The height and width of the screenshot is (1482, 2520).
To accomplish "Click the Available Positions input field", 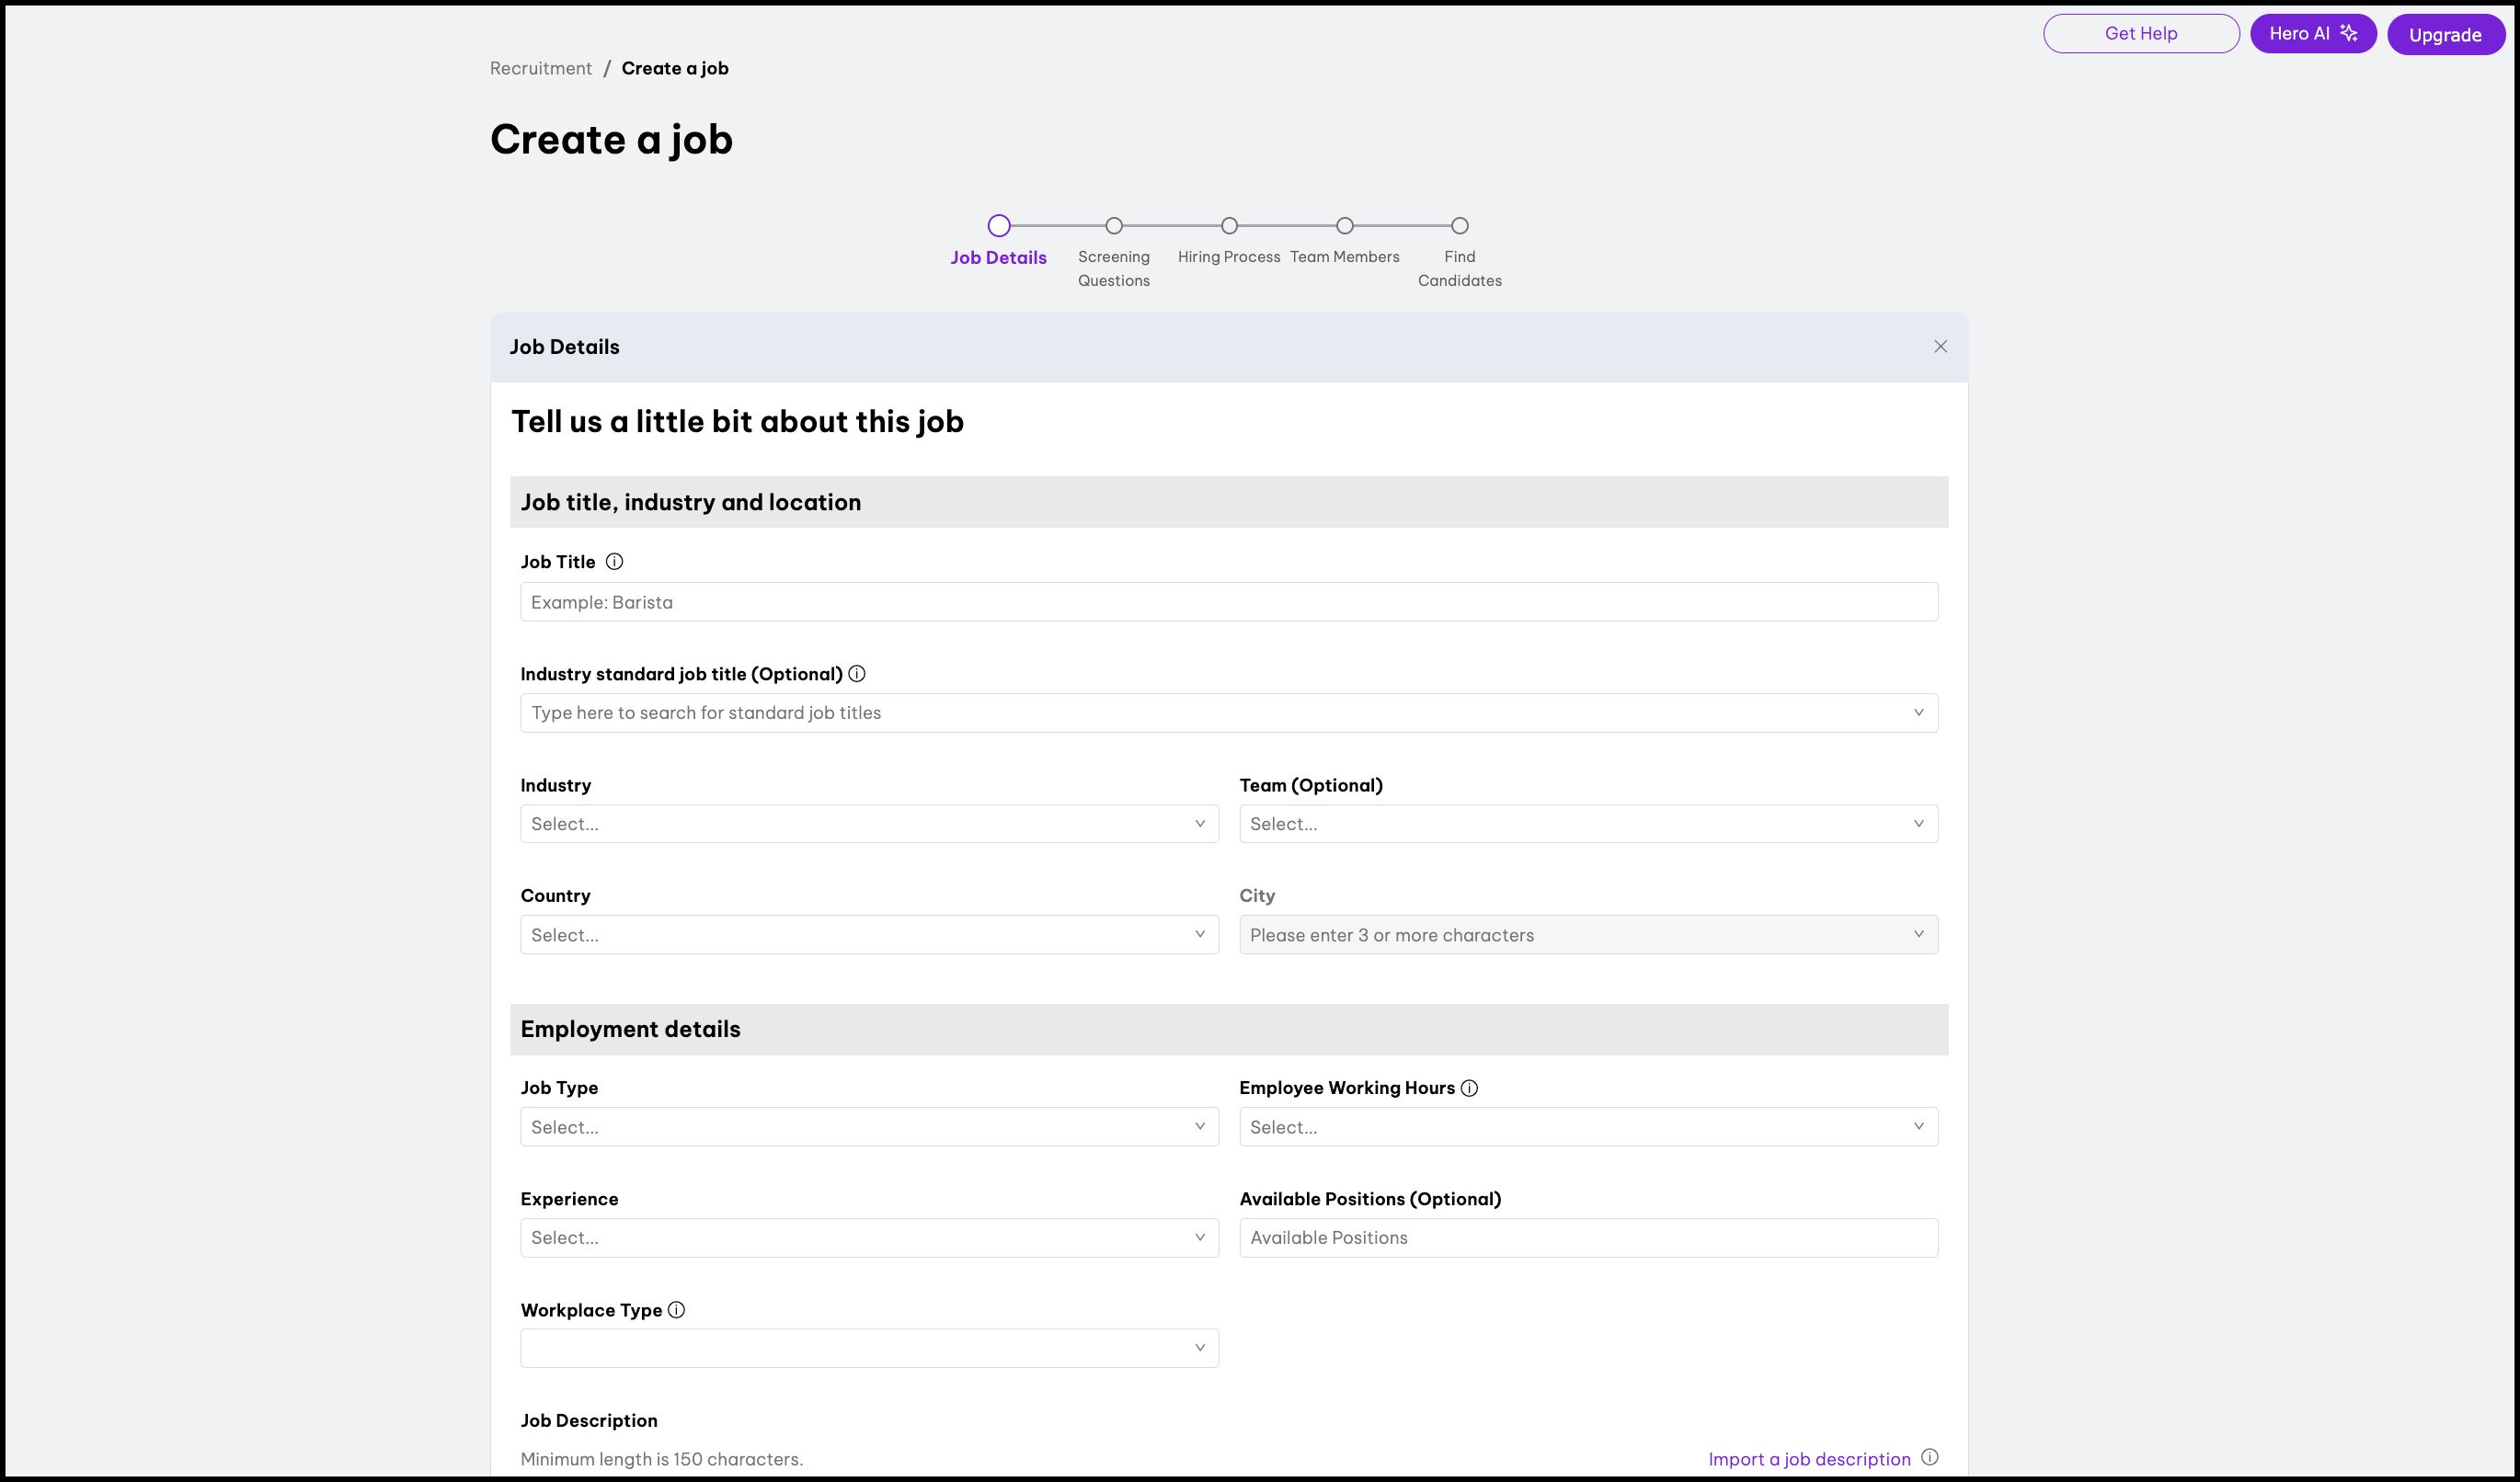I will click(1587, 1237).
